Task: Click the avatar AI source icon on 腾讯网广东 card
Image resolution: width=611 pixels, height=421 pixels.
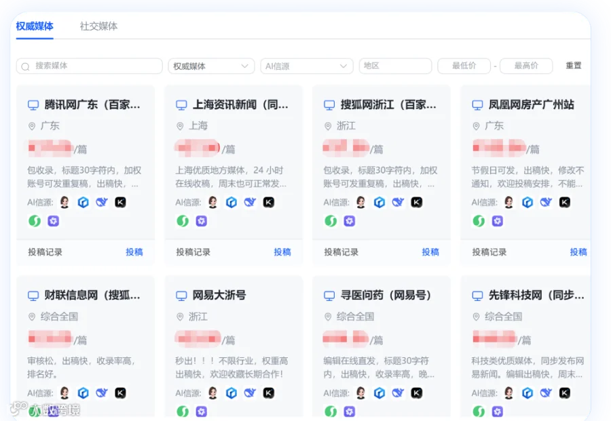Action: (64, 202)
